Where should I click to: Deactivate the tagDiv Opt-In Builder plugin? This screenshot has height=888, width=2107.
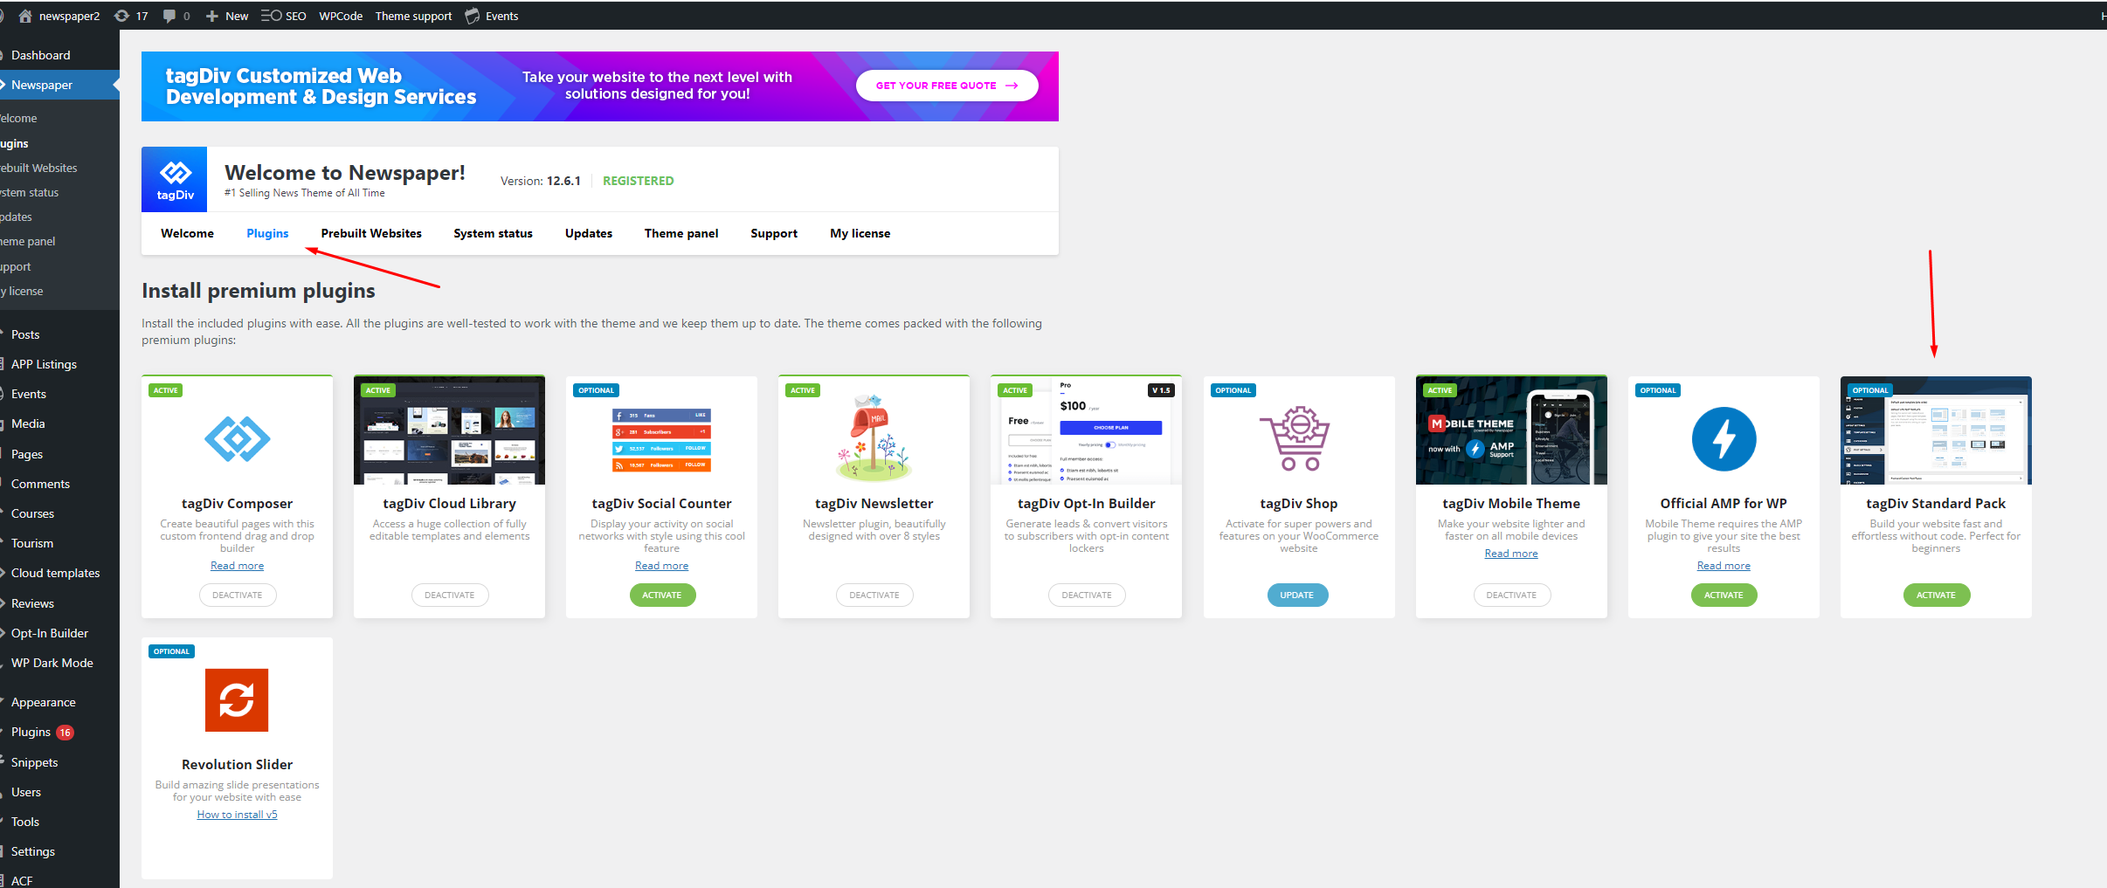pyautogui.click(x=1087, y=595)
